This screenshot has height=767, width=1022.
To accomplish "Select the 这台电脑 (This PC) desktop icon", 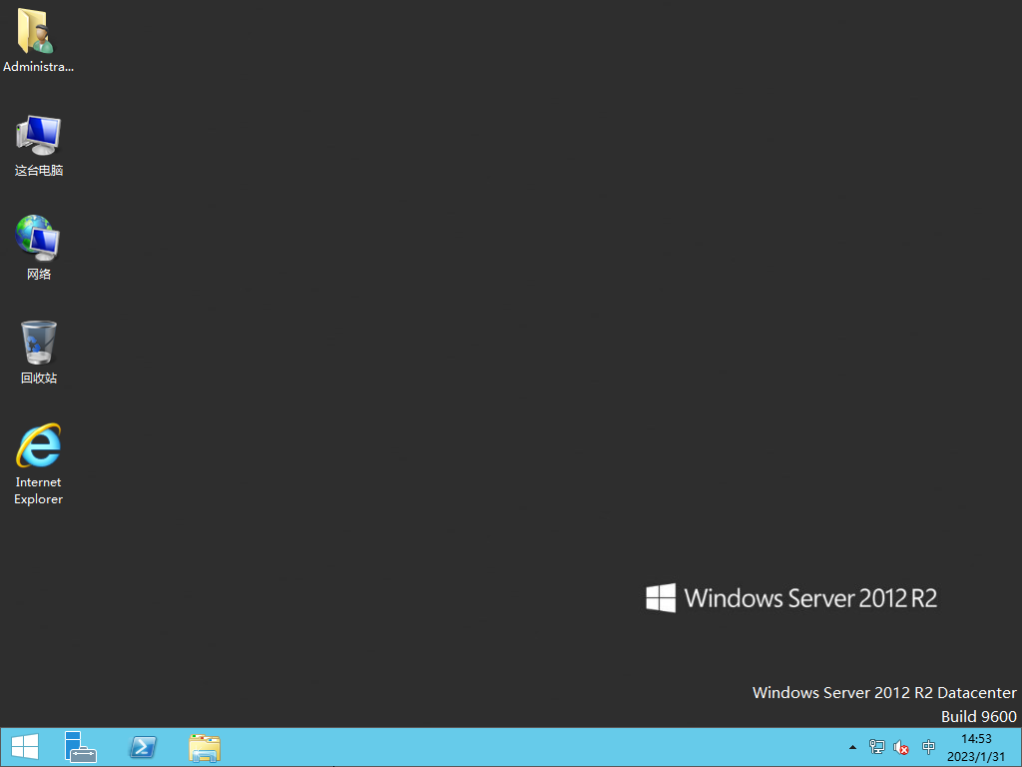I will pos(38,135).
